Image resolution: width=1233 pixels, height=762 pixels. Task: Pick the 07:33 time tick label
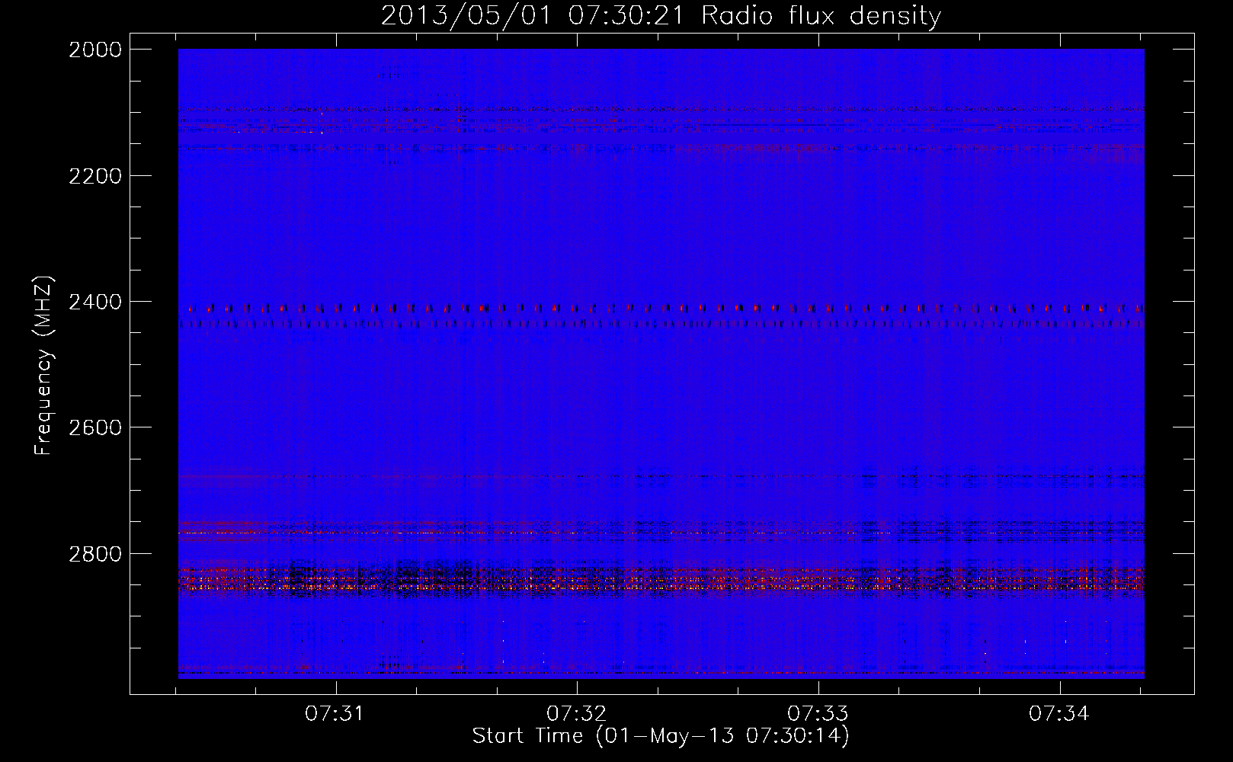point(817,714)
